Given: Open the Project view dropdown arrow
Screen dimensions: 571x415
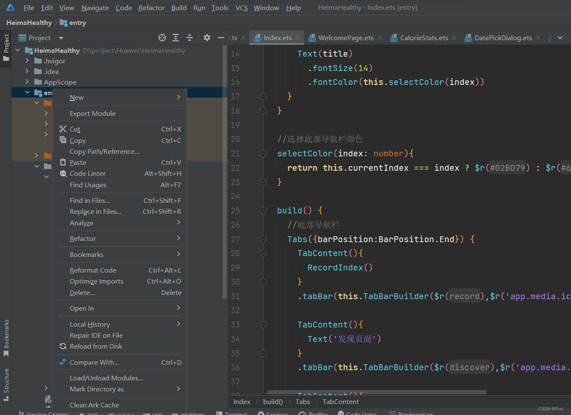Looking at the screenshot, I should coord(61,38).
